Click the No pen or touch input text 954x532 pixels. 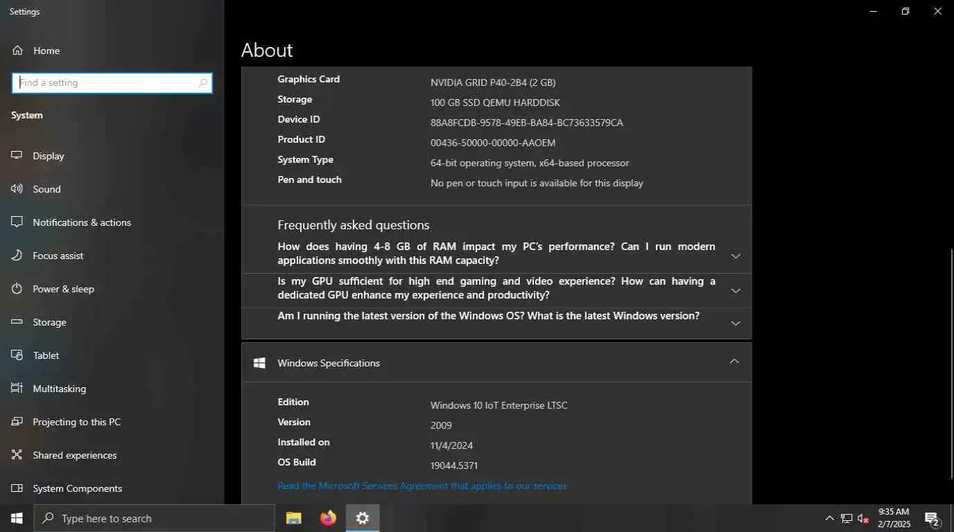coord(537,183)
